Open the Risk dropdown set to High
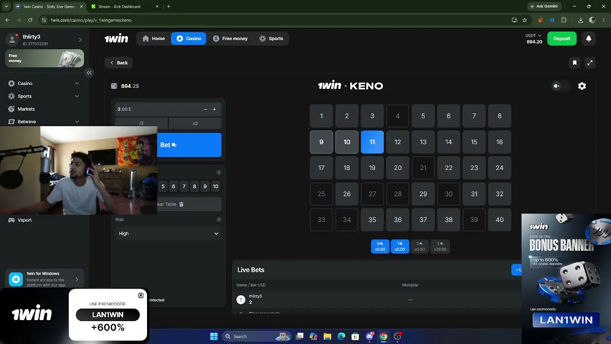The height and width of the screenshot is (344, 611). pos(169,234)
